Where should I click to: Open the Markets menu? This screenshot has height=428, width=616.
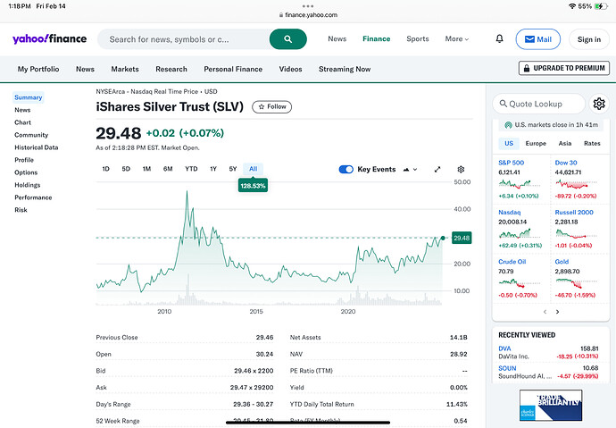tap(125, 69)
